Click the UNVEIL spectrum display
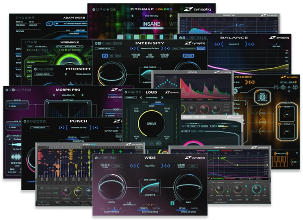The width and height of the screenshot is (303, 220). [x=205, y=87]
